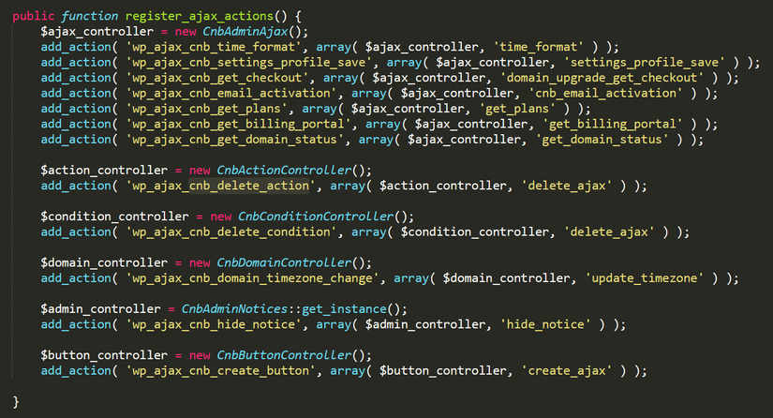Image resolution: width=773 pixels, height=418 pixels.
Task: Click the 'wp_ajax_cnb_get_plans' string
Action: 207,109
